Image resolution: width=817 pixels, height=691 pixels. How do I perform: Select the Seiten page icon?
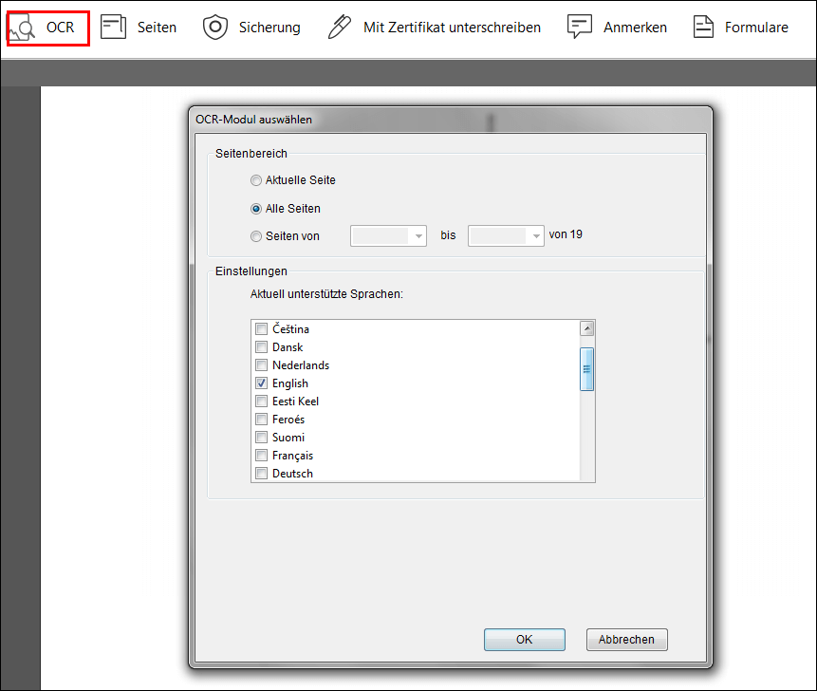pyautogui.click(x=113, y=27)
